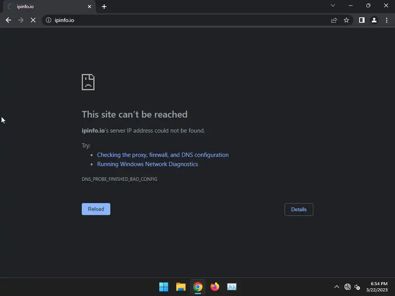Open the clock showing 6:54 PM
This screenshot has width=395, height=296.
pos(377,287)
